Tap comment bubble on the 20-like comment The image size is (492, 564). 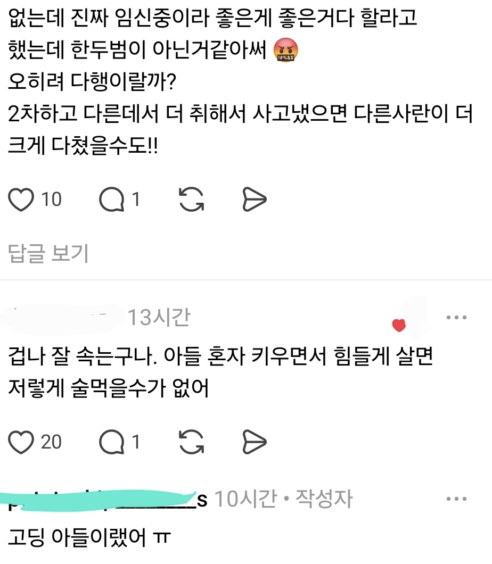(112, 442)
